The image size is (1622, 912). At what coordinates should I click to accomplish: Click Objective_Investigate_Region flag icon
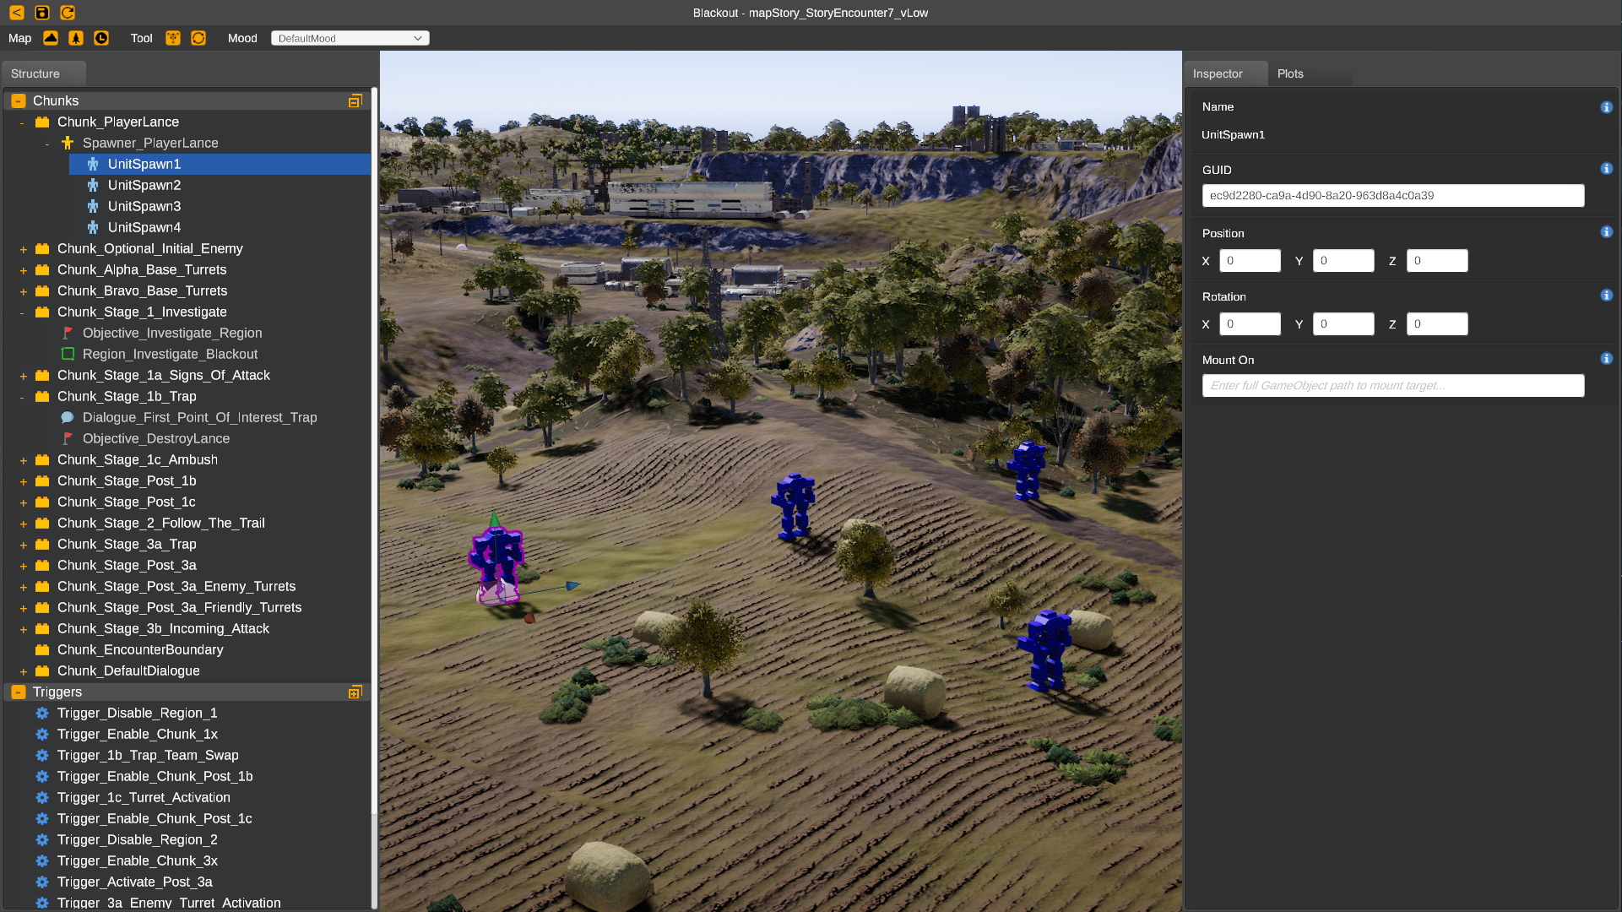pyautogui.click(x=68, y=333)
